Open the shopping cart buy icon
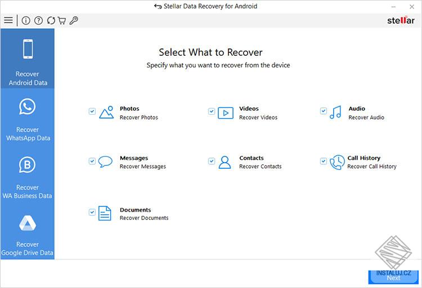422x288 pixels. point(62,21)
